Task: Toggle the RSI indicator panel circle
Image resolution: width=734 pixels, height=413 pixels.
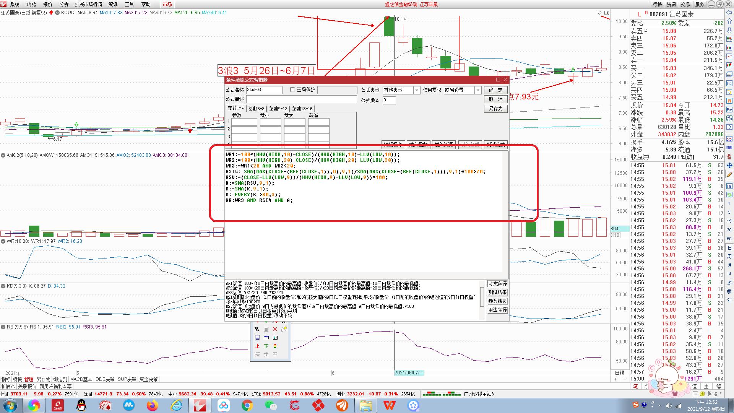Action: tap(3, 327)
